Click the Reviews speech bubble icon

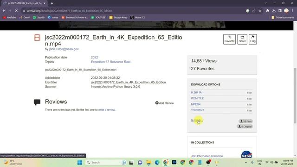coord(37,102)
